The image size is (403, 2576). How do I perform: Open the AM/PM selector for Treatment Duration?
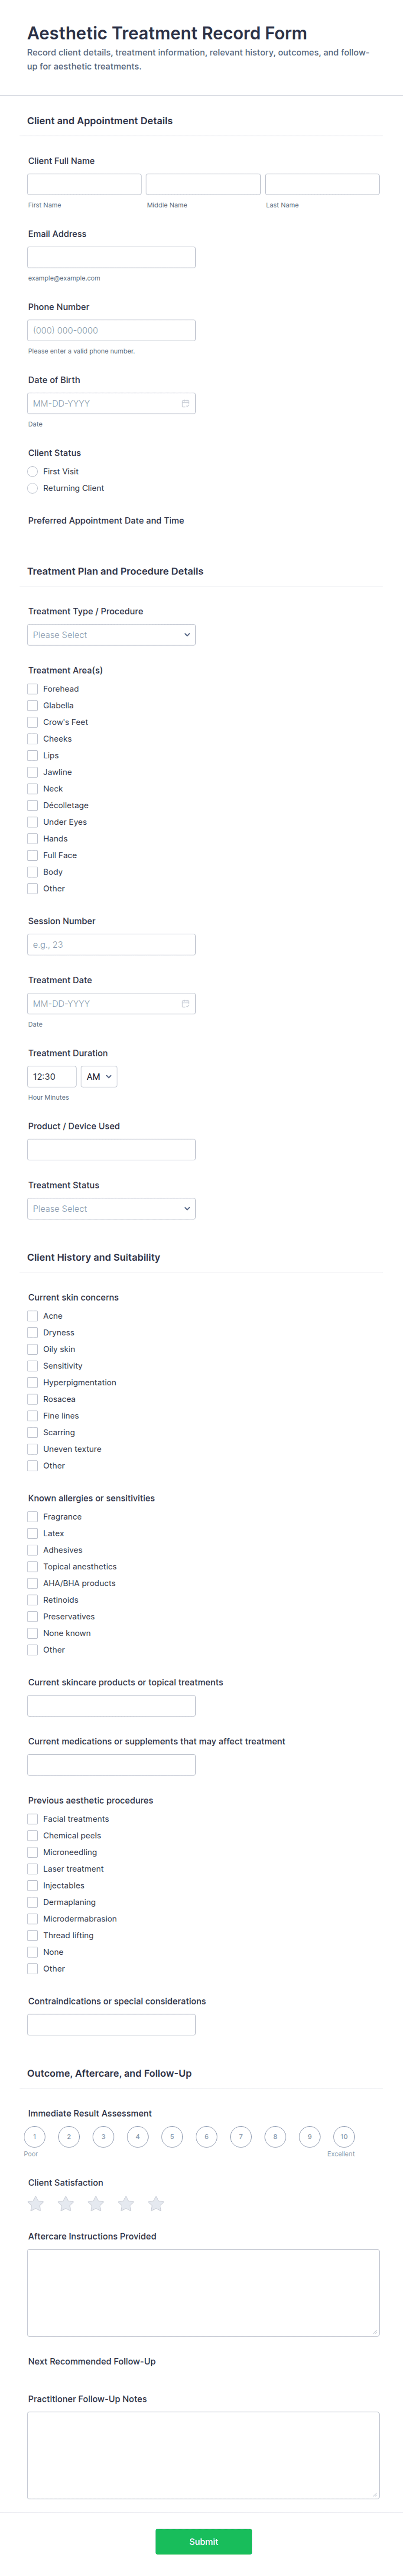tap(99, 1076)
